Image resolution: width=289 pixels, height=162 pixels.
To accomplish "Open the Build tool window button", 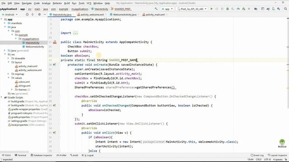I will click(74, 155).
